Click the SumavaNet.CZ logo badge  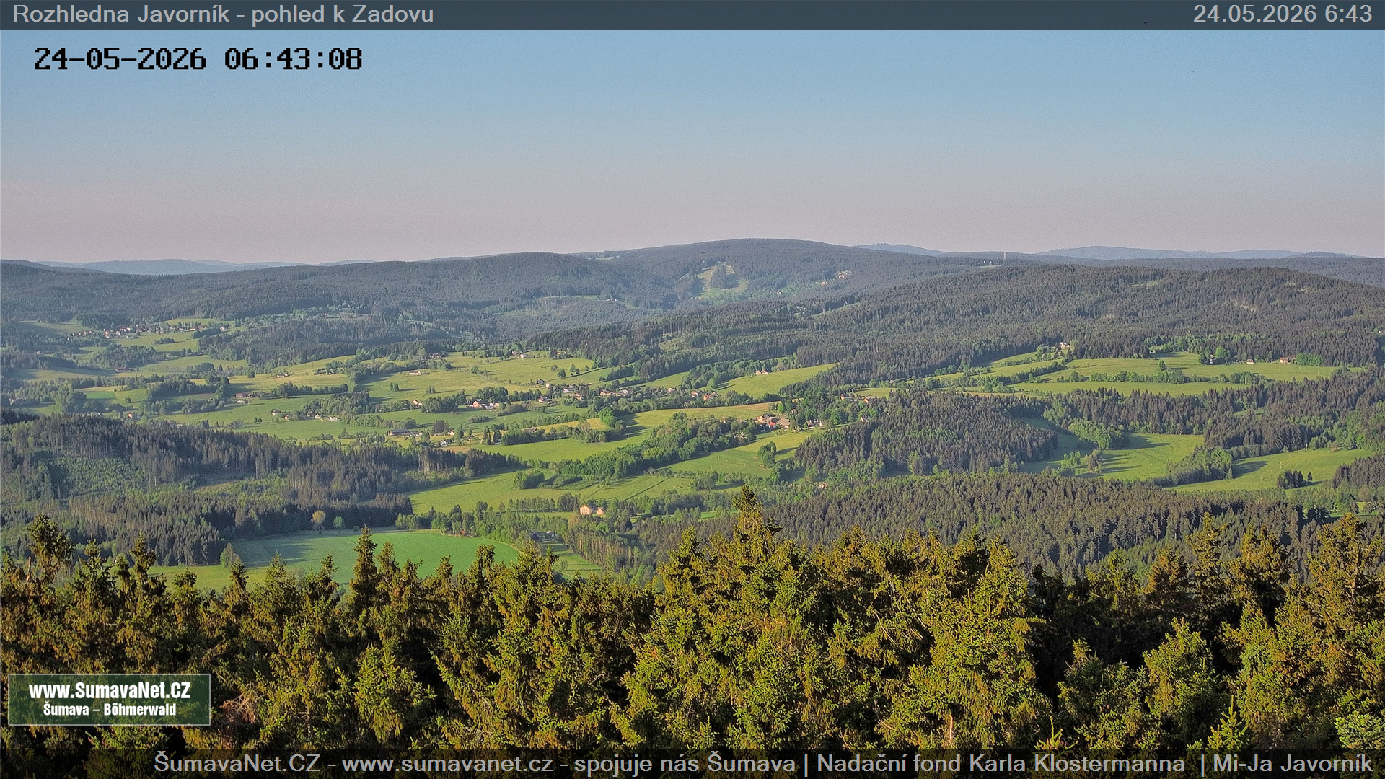[109, 700]
